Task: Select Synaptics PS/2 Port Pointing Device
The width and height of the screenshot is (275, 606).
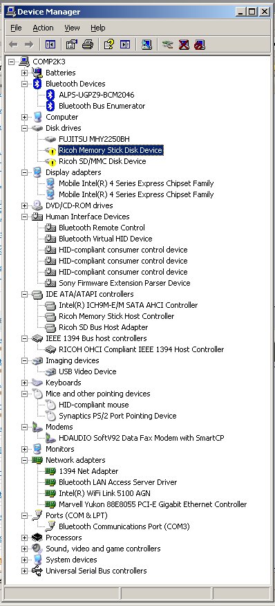Action: [117, 416]
